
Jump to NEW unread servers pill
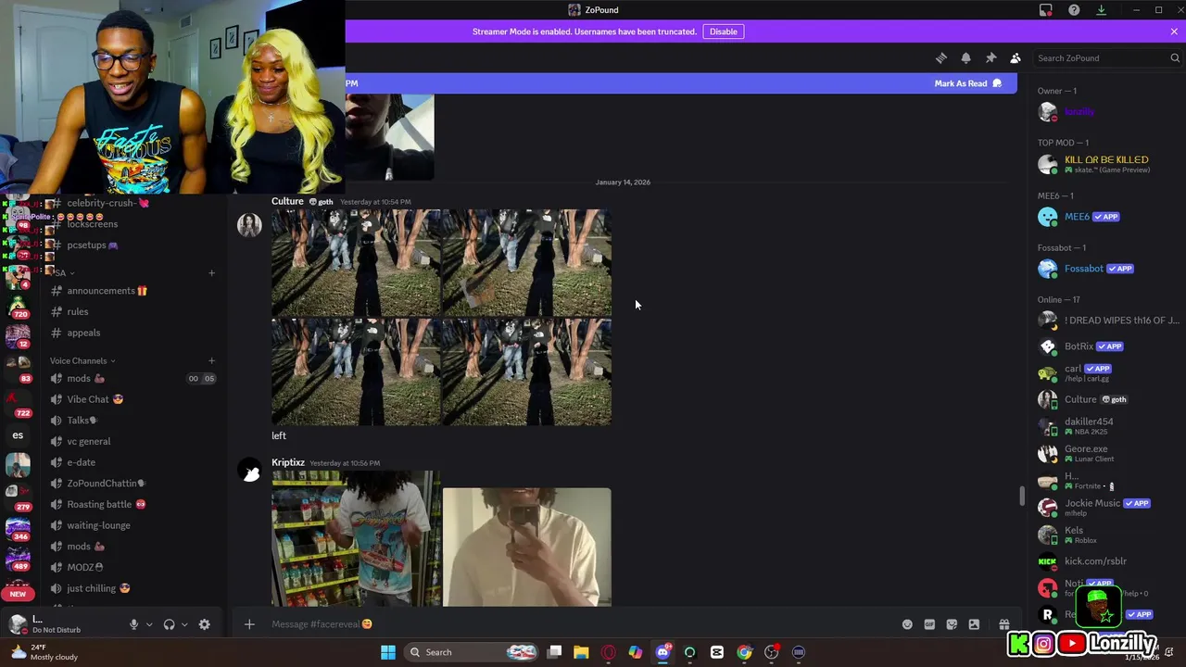tap(18, 594)
